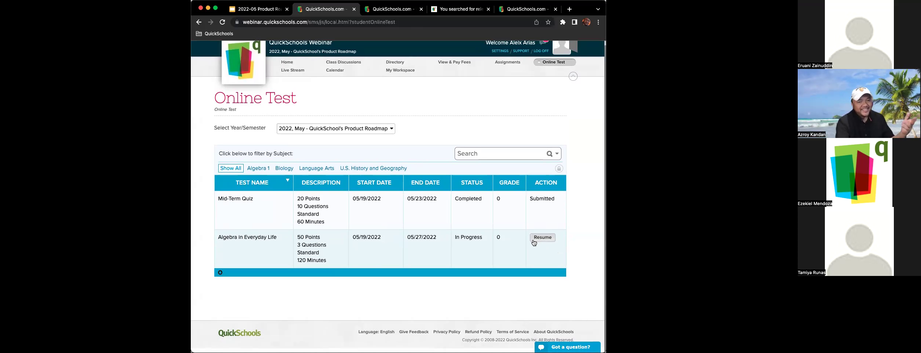The image size is (921, 353).
Task: Reload the page in browser toolbar
Action: point(222,22)
